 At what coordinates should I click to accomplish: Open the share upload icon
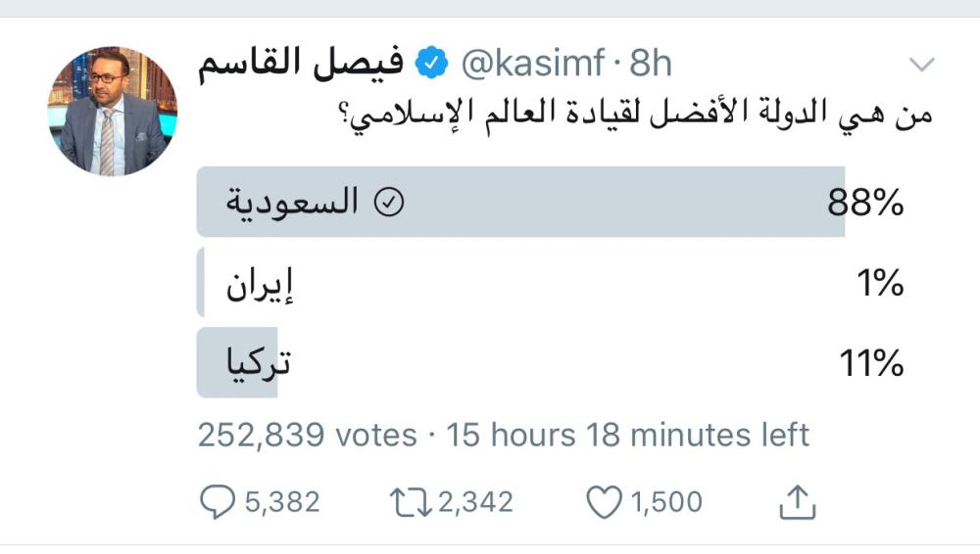click(x=798, y=502)
